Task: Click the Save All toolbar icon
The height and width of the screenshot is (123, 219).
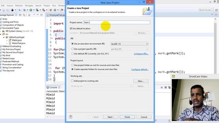Action: 8,10
